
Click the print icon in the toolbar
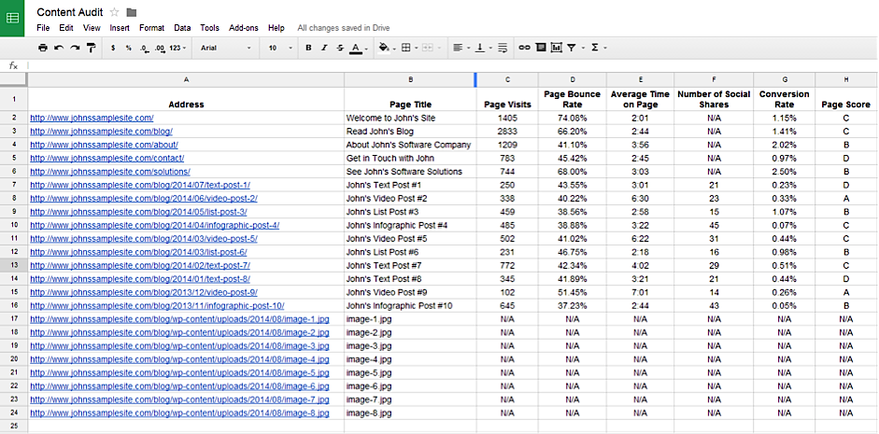pos(43,47)
